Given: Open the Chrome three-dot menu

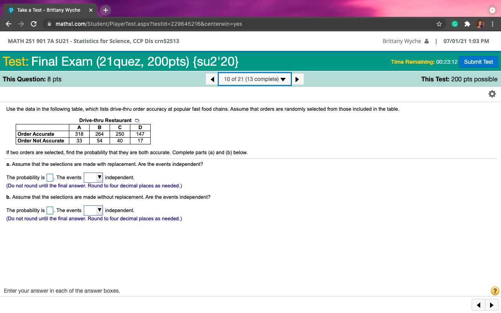Looking at the screenshot, I should tap(492, 24).
